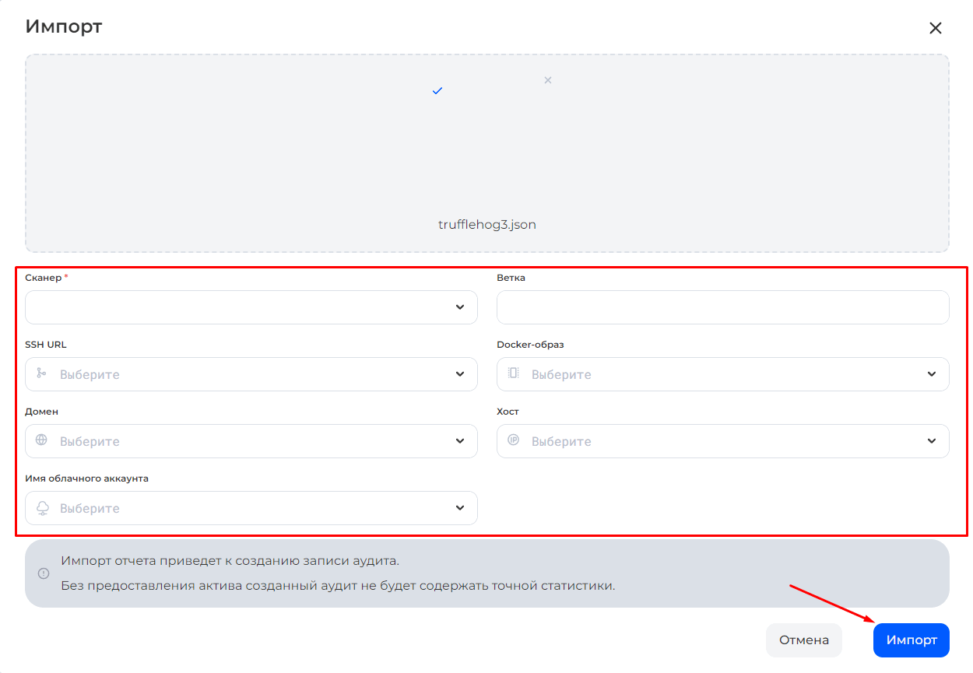This screenshot has height=673, width=973.
Task: Expand the SSH URL selection list
Action: click(459, 374)
